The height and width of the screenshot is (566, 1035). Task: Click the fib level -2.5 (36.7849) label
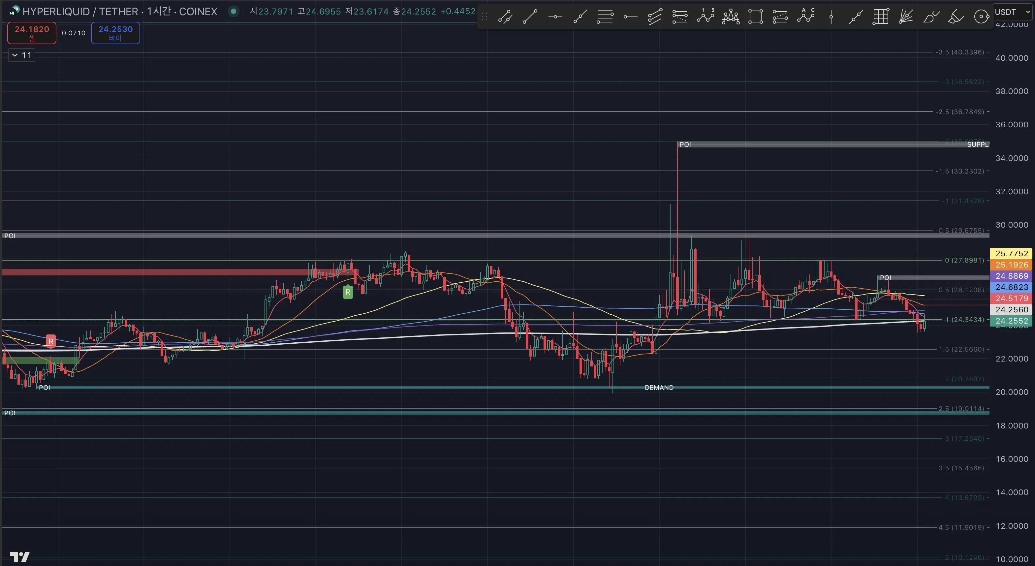click(959, 112)
